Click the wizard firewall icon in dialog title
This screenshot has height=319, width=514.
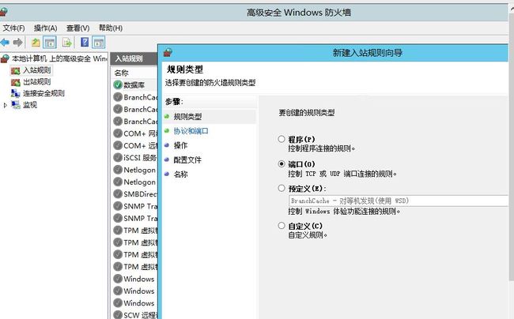[168, 52]
